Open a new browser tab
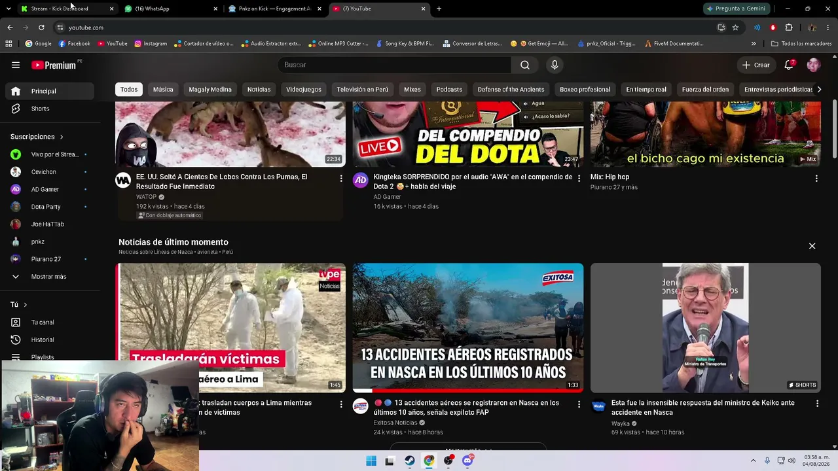This screenshot has width=838, height=471. (x=439, y=9)
